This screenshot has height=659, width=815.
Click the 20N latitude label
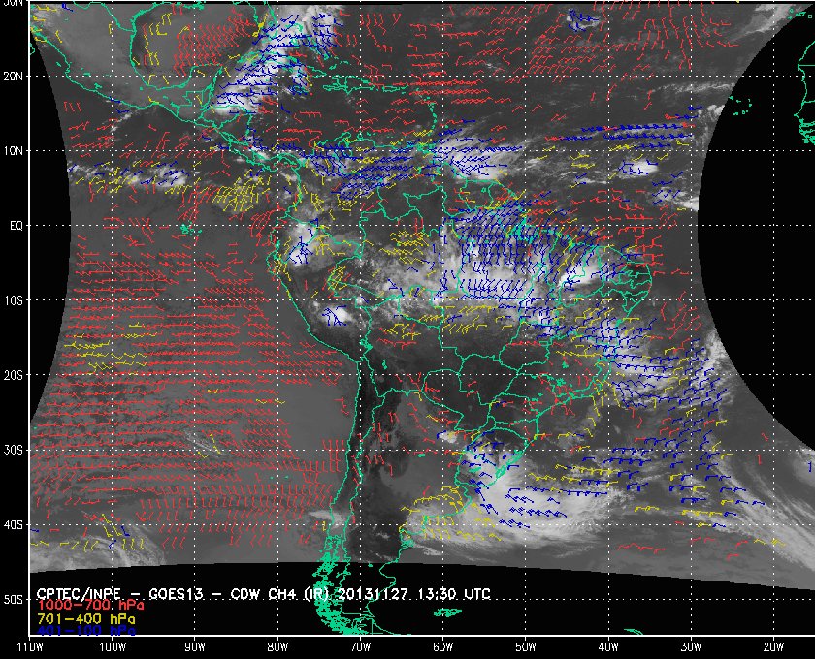click(x=13, y=76)
